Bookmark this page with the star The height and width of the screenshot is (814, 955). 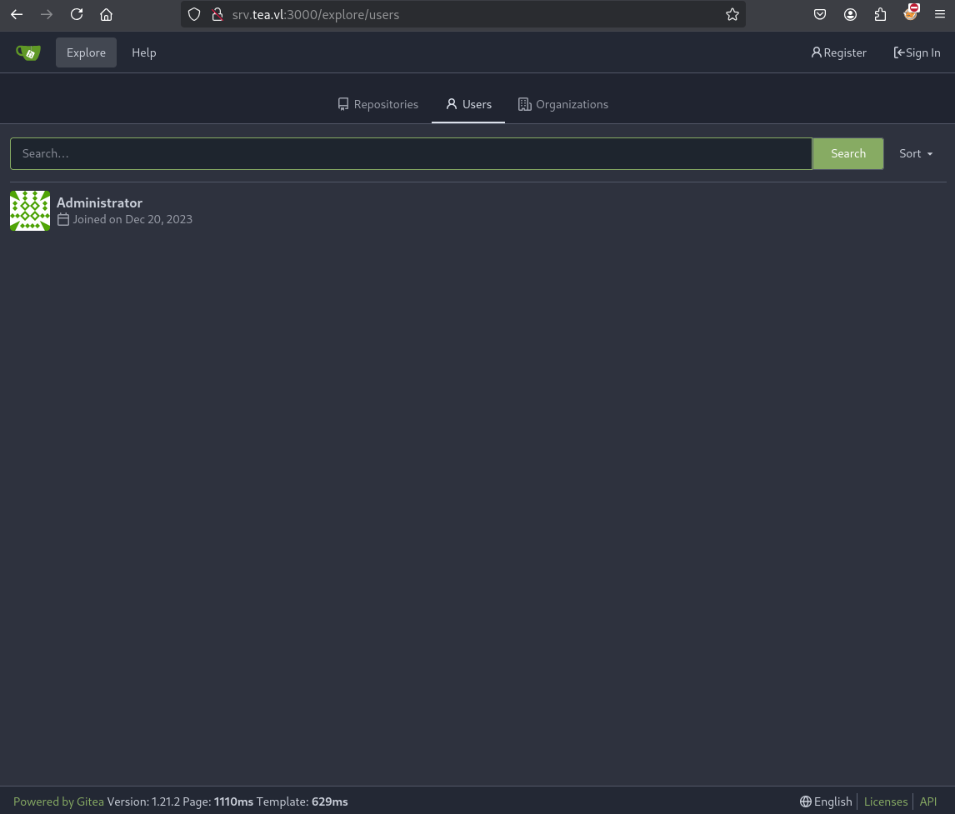(x=732, y=15)
